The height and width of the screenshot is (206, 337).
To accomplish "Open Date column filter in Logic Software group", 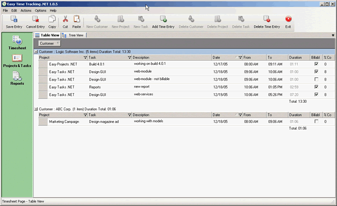I will [x=240, y=57].
